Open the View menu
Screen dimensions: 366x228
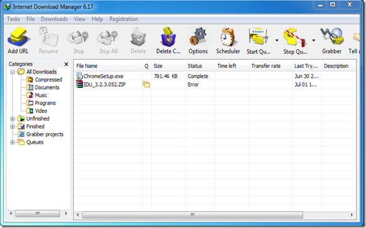click(x=80, y=19)
